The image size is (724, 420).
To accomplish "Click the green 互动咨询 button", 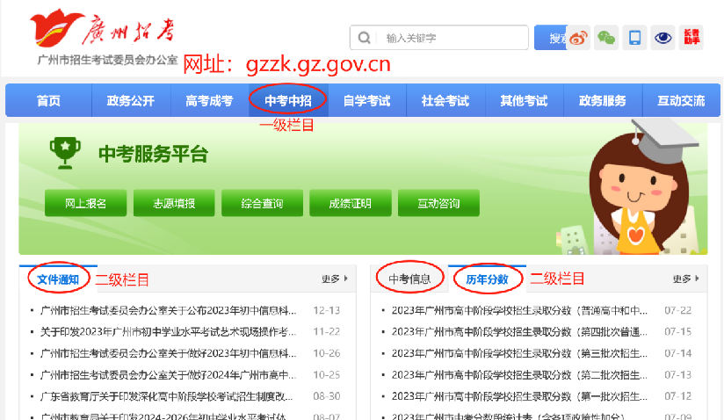I will point(438,203).
